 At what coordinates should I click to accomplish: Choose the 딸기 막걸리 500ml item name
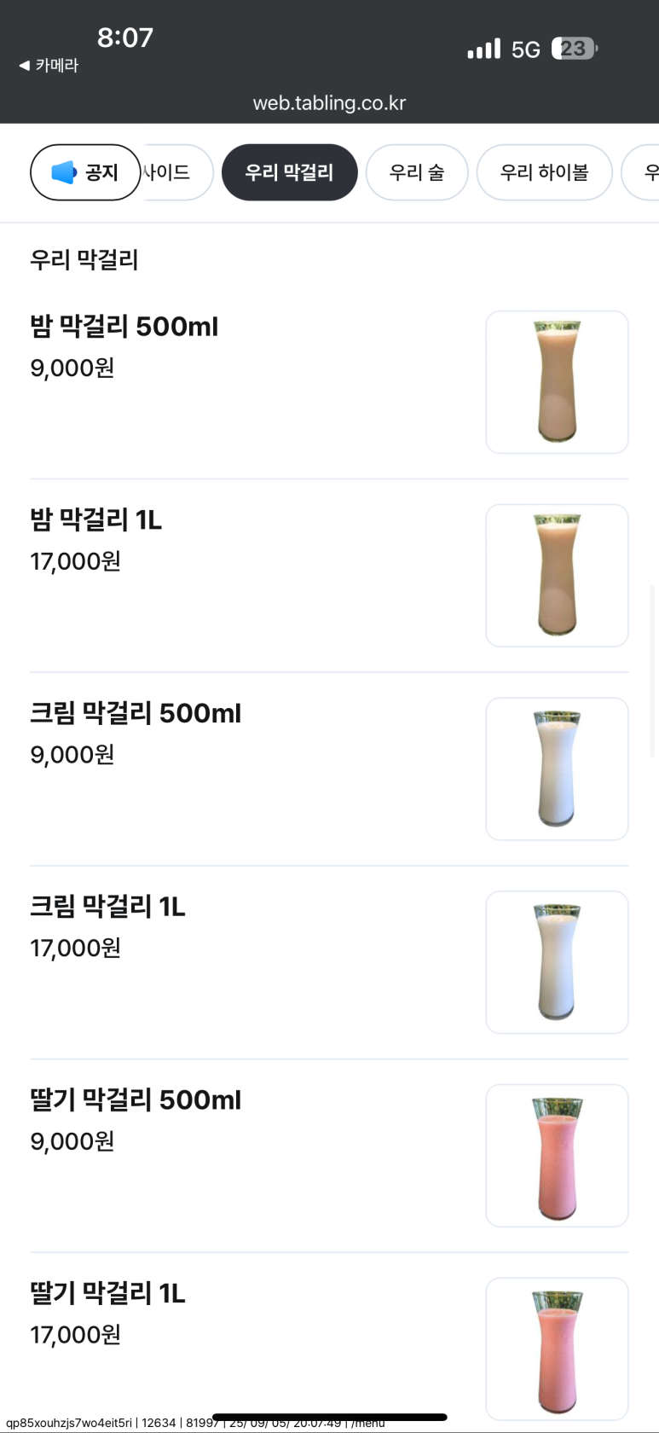point(136,1099)
